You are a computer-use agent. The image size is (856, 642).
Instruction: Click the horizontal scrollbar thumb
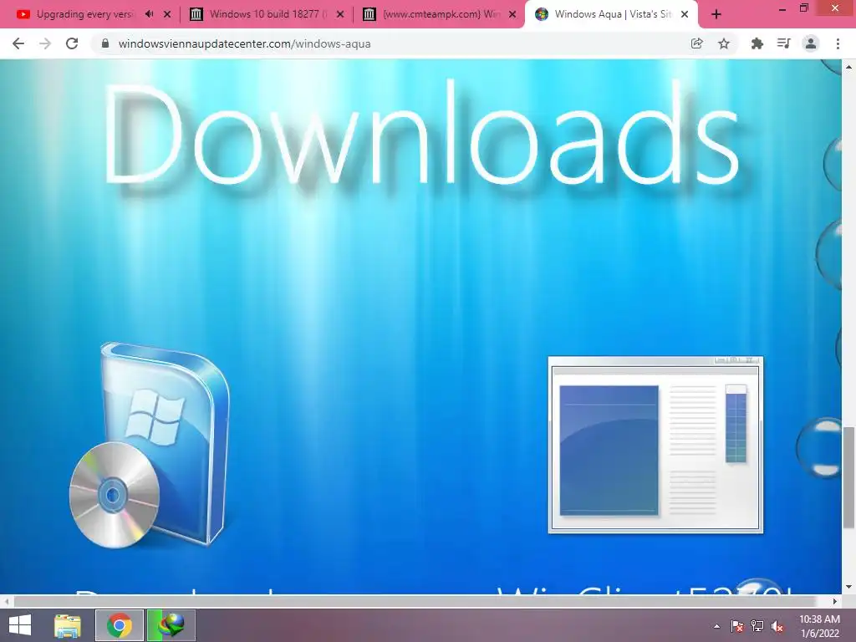tap(415, 601)
